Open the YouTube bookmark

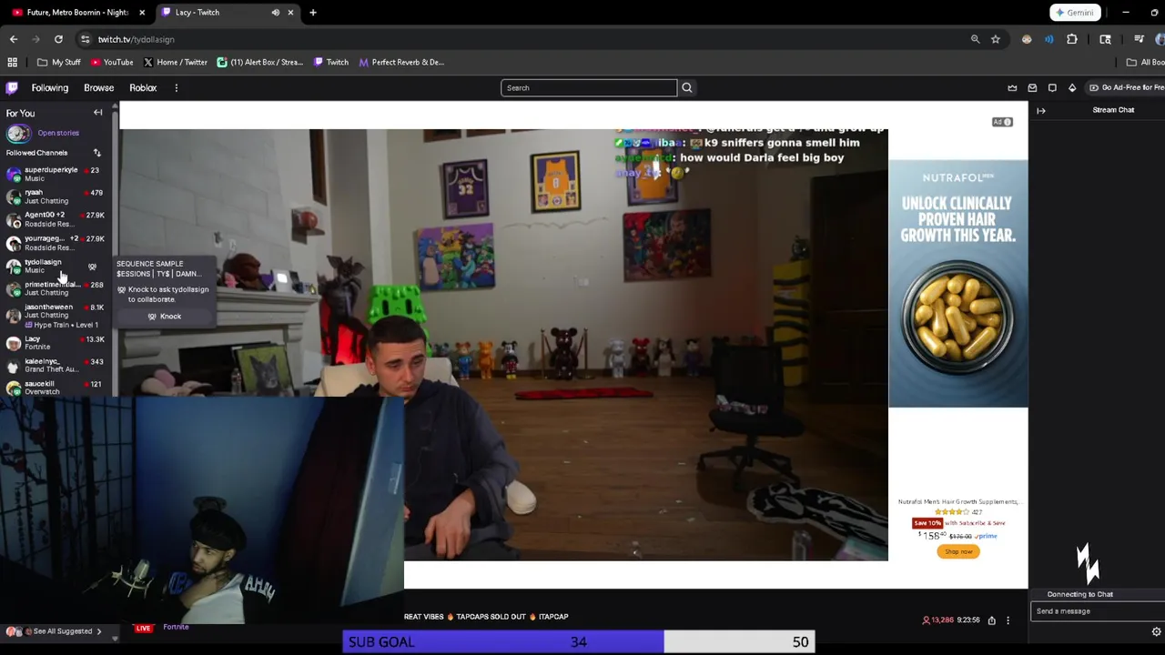[112, 63]
